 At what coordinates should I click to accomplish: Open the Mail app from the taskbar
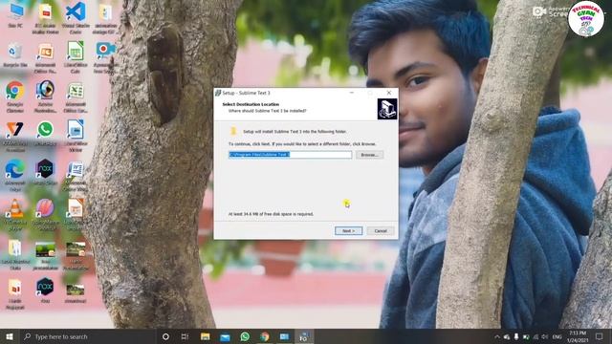pyautogui.click(x=225, y=336)
